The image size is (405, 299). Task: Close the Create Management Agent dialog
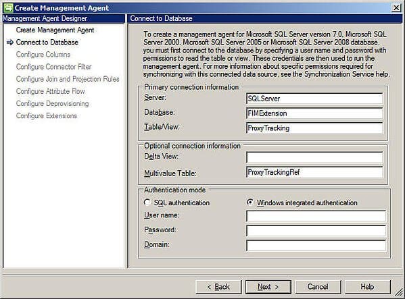click(396, 8)
